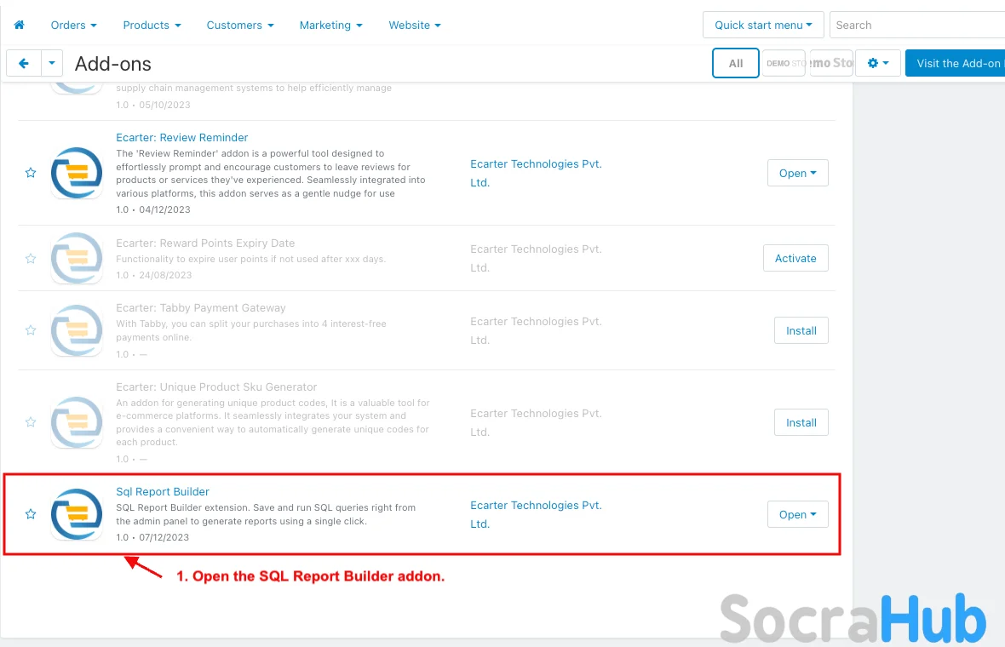Open the Orders menu
1005x647 pixels.
pyautogui.click(x=74, y=25)
